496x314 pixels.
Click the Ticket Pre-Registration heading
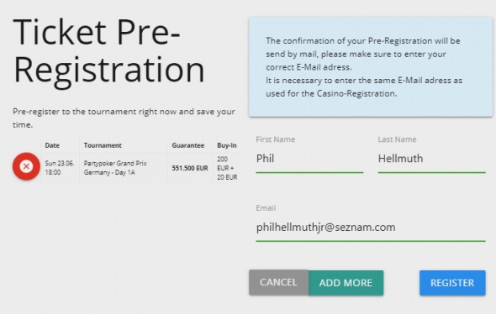pyautogui.click(x=108, y=51)
